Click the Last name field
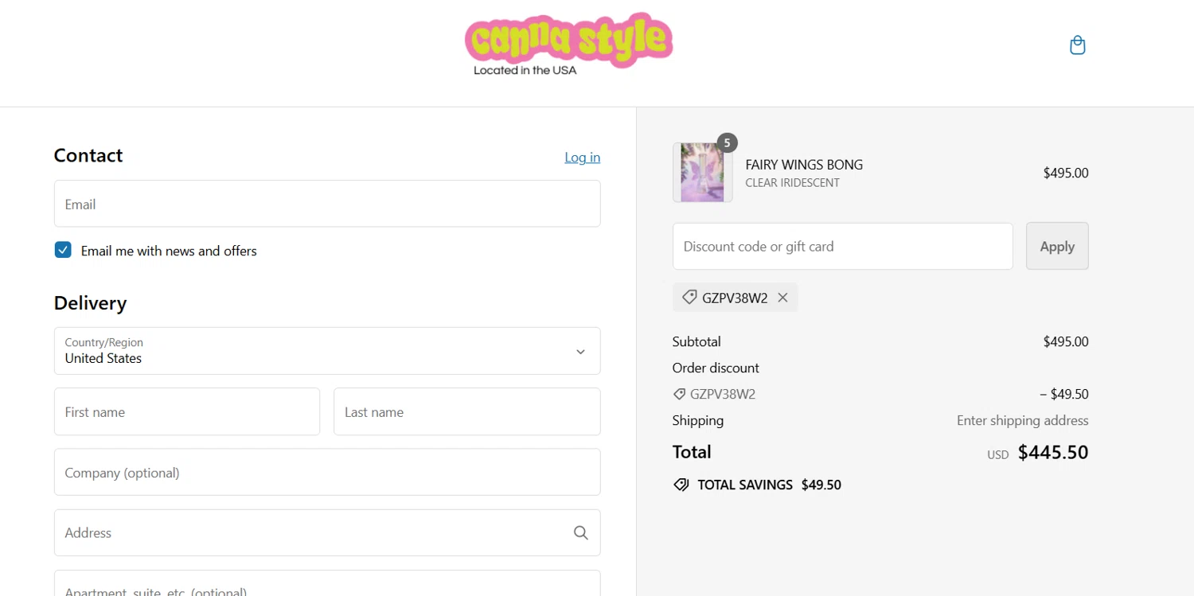Viewport: 1194px width, 596px height. click(466, 412)
